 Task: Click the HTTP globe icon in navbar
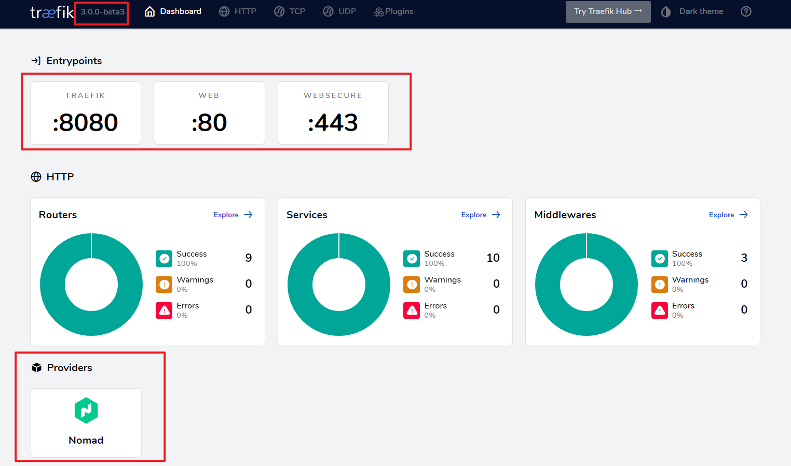pos(224,11)
